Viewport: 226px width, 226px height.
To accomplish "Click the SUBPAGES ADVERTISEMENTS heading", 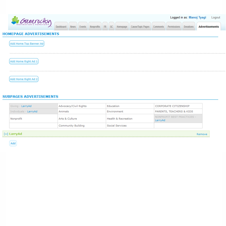I will [30, 96].
